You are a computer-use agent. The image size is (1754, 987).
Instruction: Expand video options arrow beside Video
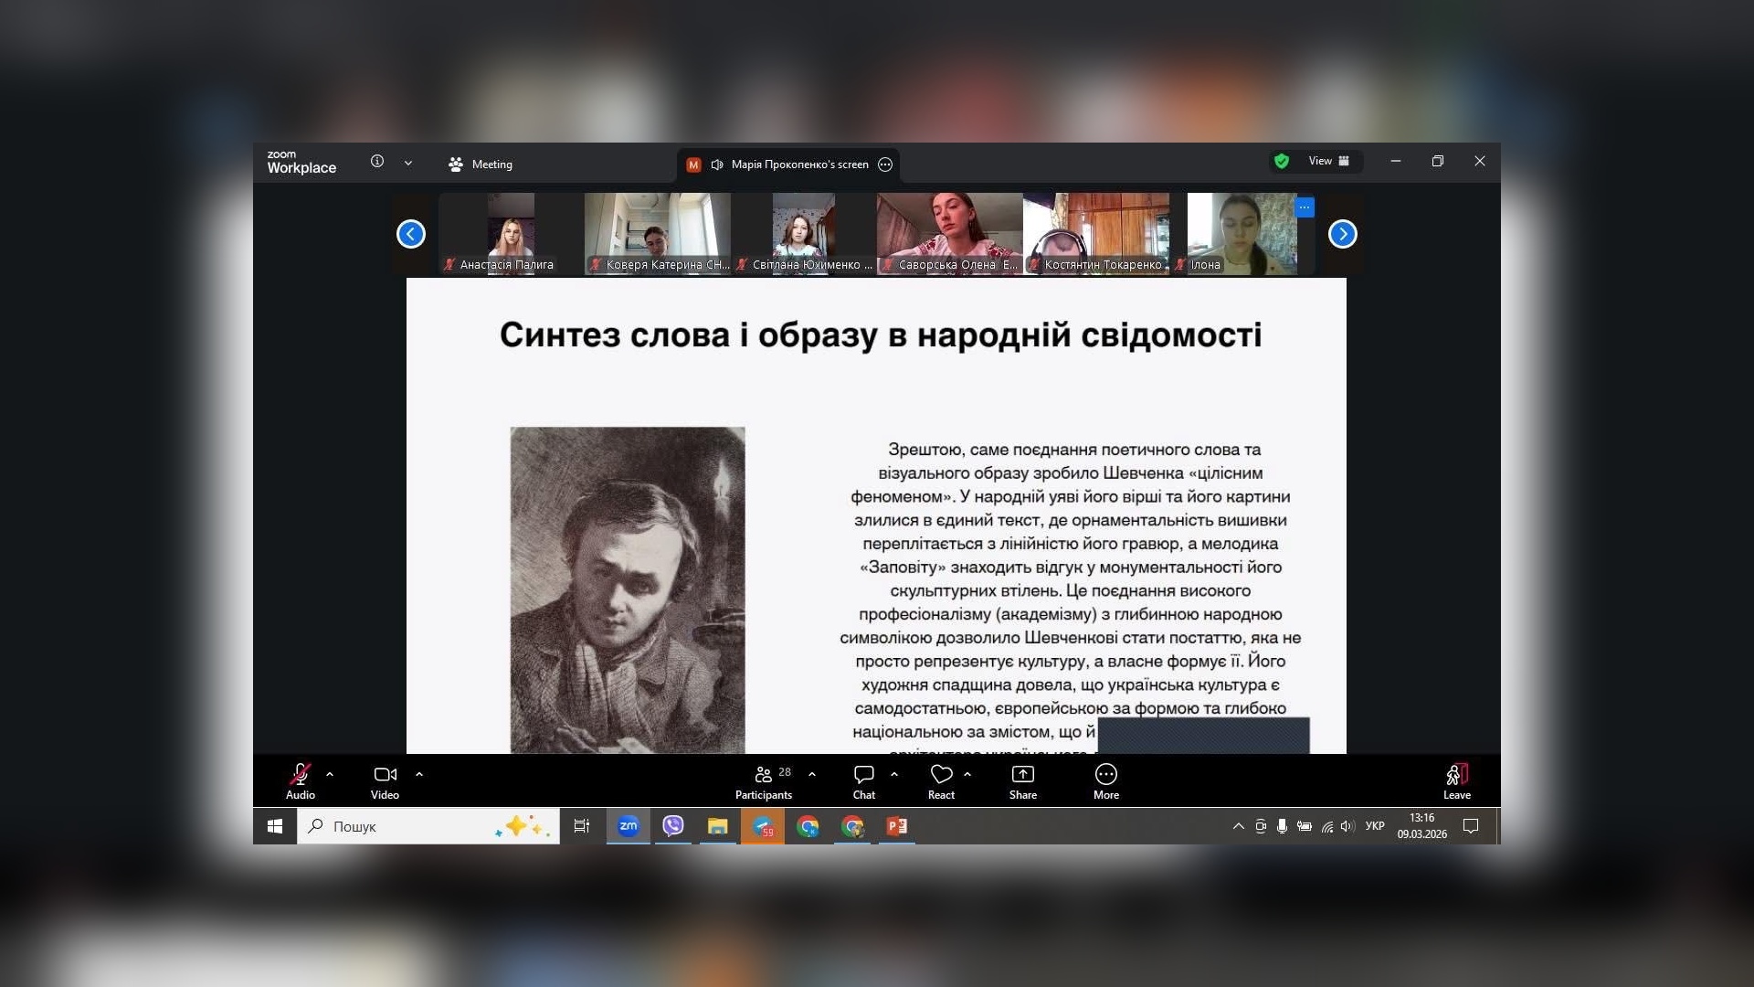coord(419,774)
